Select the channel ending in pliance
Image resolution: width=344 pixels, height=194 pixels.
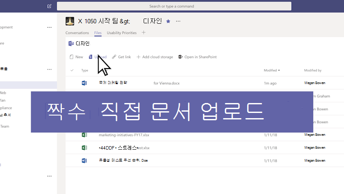pyautogui.click(x=6, y=108)
